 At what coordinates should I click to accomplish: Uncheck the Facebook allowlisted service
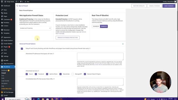(36, 74)
